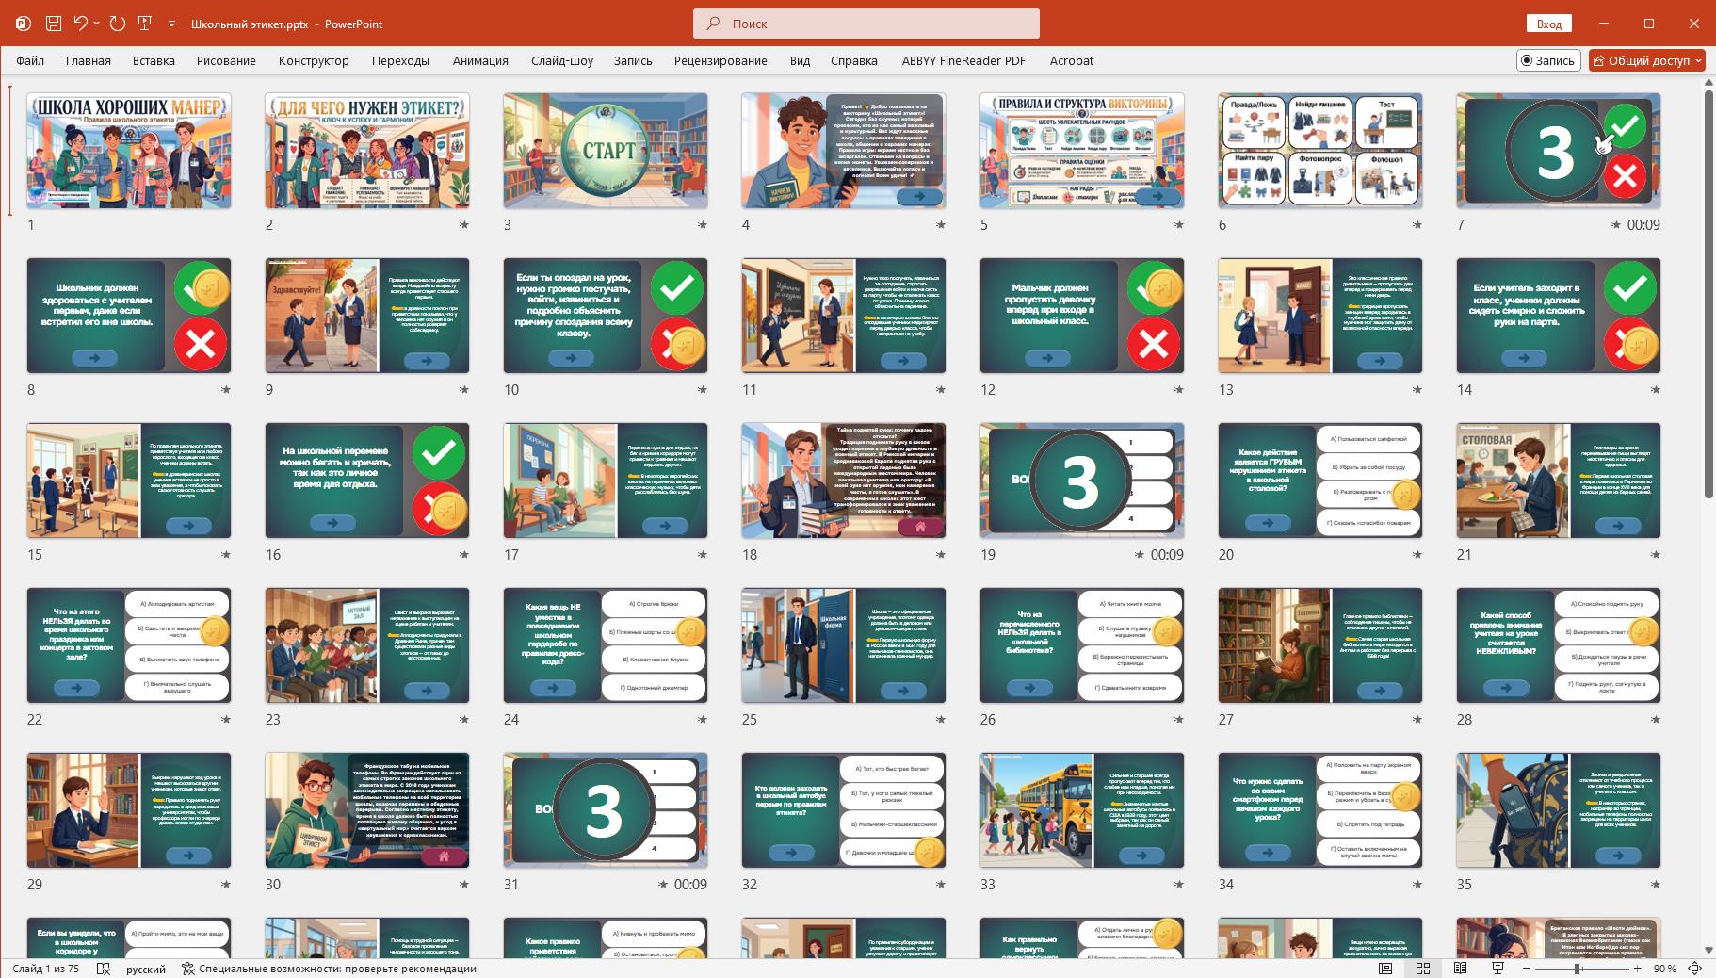Image resolution: width=1716 pixels, height=978 pixels.
Task: Click the Запись record button at top right
Action: pos(1547,60)
